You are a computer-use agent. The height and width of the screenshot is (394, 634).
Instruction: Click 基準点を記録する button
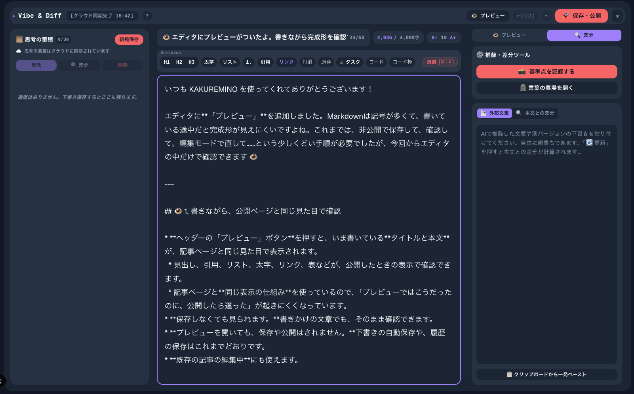pos(547,72)
